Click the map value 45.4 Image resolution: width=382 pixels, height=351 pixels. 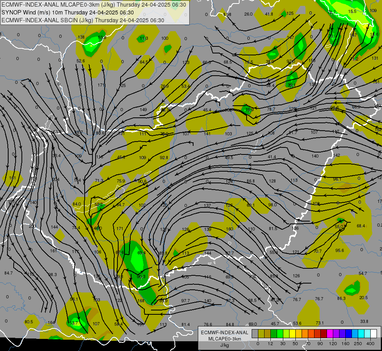point(207,110)
